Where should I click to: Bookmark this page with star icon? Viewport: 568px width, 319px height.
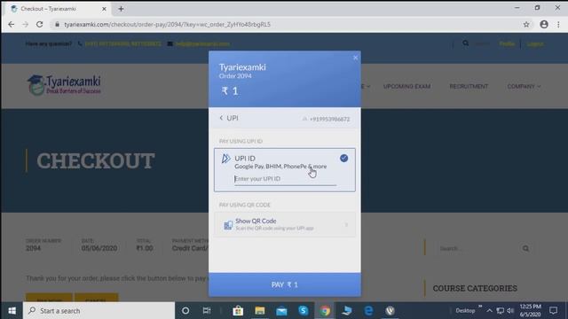tap(526, 24)
